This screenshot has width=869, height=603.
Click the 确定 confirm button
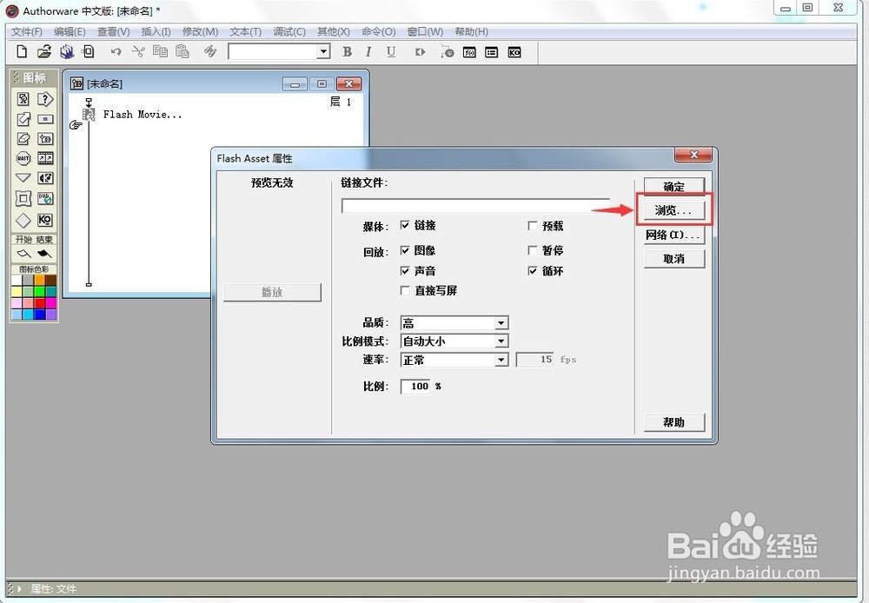tap(674, 186)
